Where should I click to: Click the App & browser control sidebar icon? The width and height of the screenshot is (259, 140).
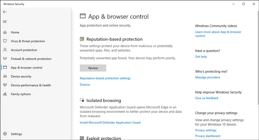(x=5, y=68)
